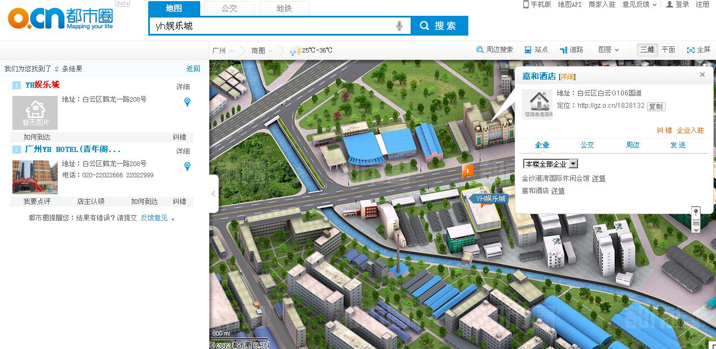Click the weather icon in breadcrumb bar

(x=295, y=51)
